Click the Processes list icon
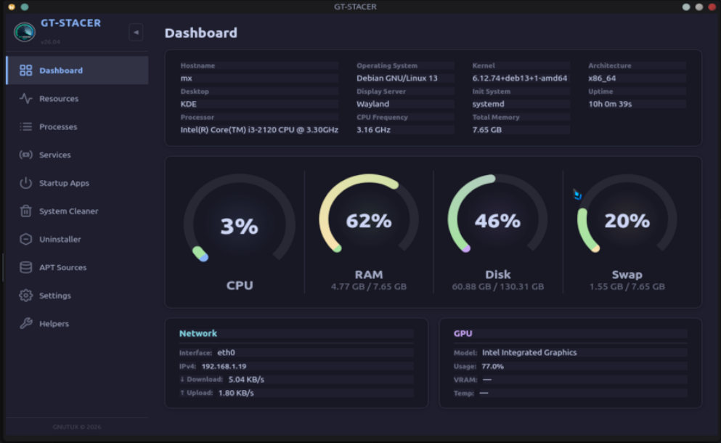This screenshot has height=443, width=721. [25, 126]
